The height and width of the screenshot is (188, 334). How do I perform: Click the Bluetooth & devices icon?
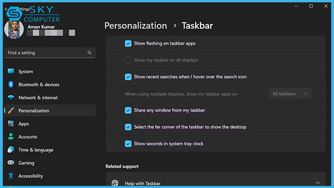(x=11, y=84)
